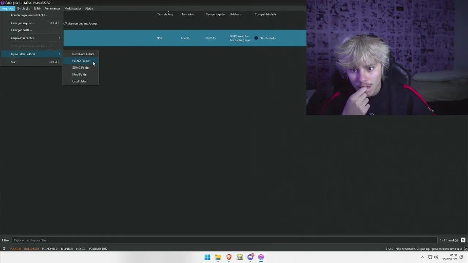Toggle the BILINEAR scaling filter
The width and height of the screenshot is (468, 263).
click(x=67, y=249)
